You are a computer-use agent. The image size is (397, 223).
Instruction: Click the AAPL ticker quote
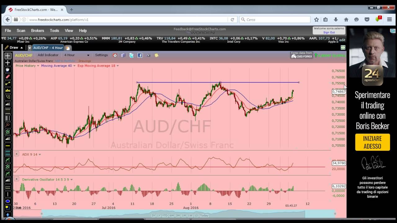coord(323,40)
